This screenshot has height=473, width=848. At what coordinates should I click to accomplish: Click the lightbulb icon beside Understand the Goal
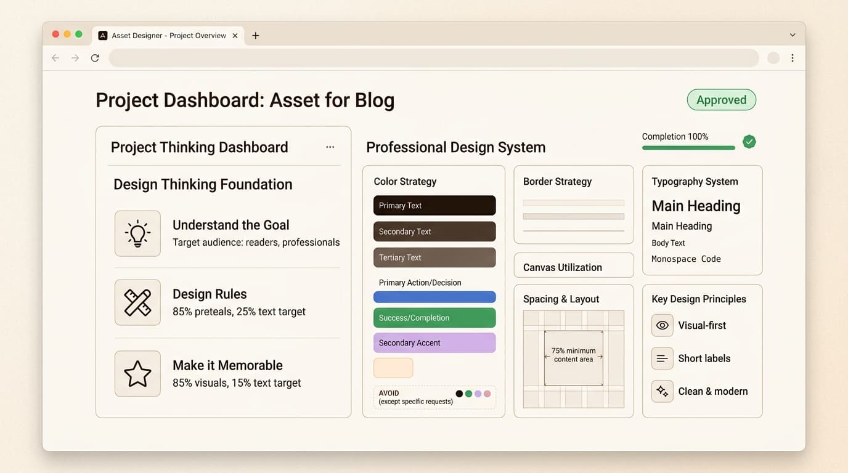(x=137, y=233)
